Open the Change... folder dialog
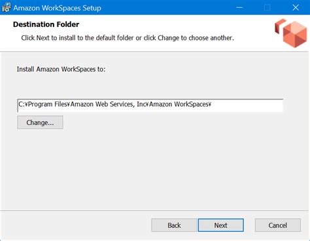Screen dimensions: 310x241 40,122
